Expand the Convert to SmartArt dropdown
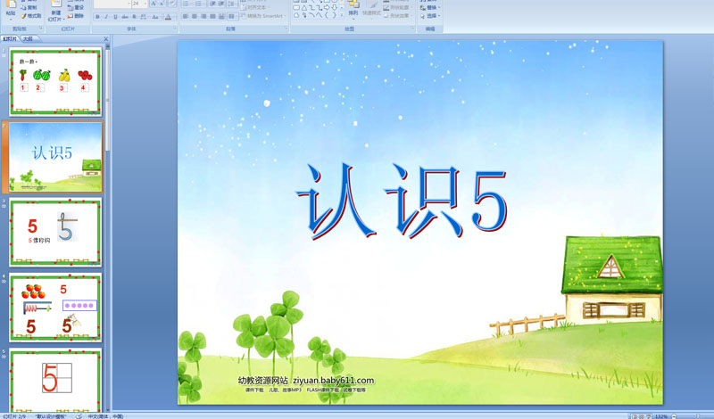Screen dimensions: 714x419 point(285,16)
